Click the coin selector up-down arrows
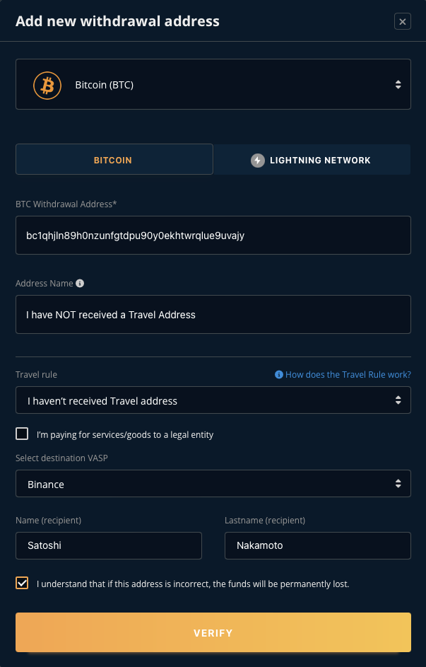 click(398, 85)
